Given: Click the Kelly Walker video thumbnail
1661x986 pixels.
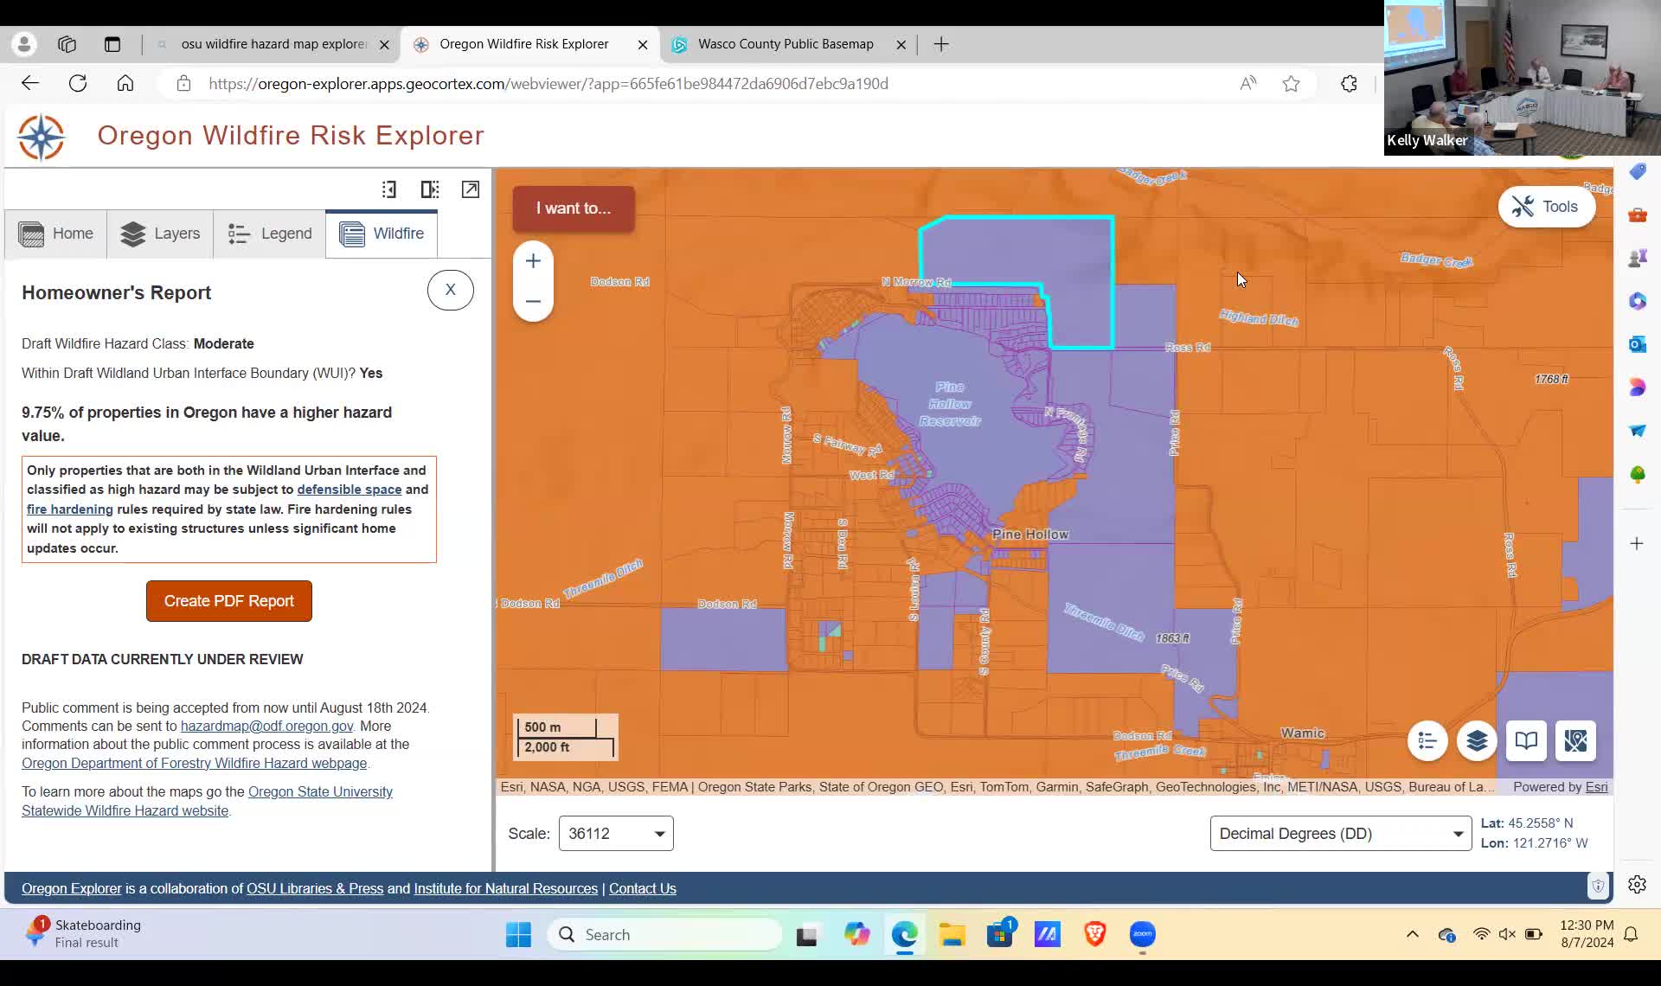Looking at the screenshot, I should [x=1523, y=78].
